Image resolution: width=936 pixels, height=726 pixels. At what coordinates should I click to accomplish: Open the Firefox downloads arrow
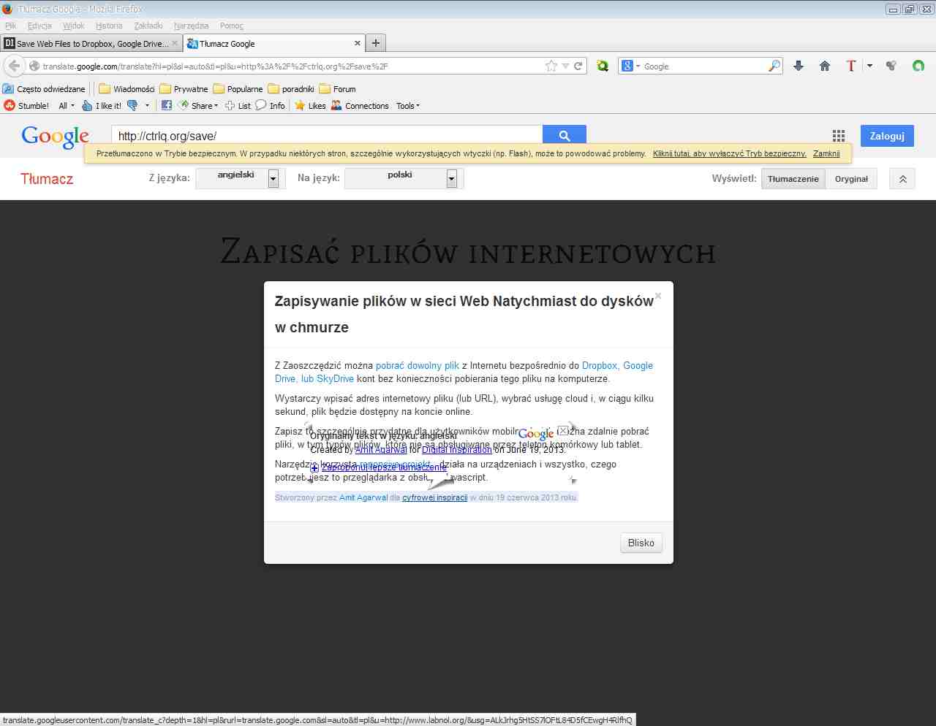pyautogui.click(x=799, y=66)
